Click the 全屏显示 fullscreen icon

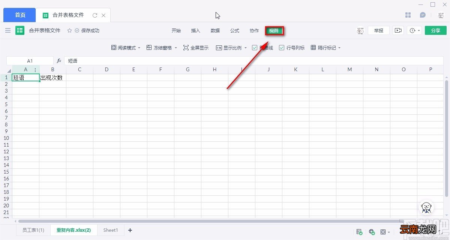coord(186,48)
